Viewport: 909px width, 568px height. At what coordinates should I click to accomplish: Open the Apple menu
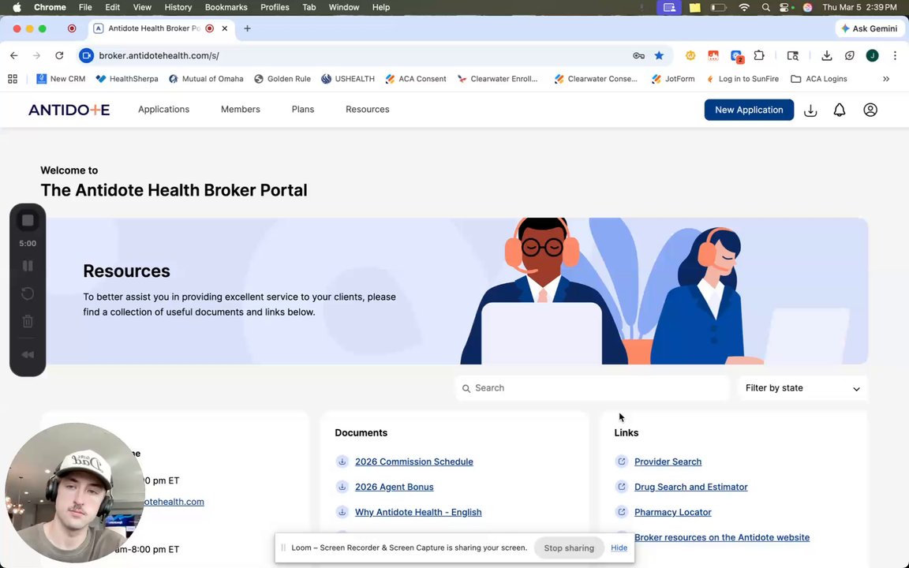coord(17,8)
